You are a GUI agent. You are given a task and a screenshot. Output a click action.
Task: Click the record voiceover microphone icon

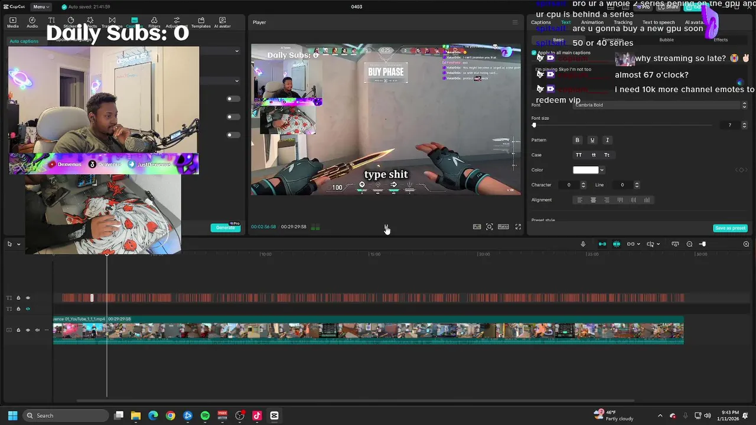(583, 244)
